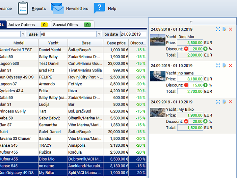This screenshot has height=178, width=237.
Task: Select the Ružica yacht row
Action: click(x=53, y=152)
